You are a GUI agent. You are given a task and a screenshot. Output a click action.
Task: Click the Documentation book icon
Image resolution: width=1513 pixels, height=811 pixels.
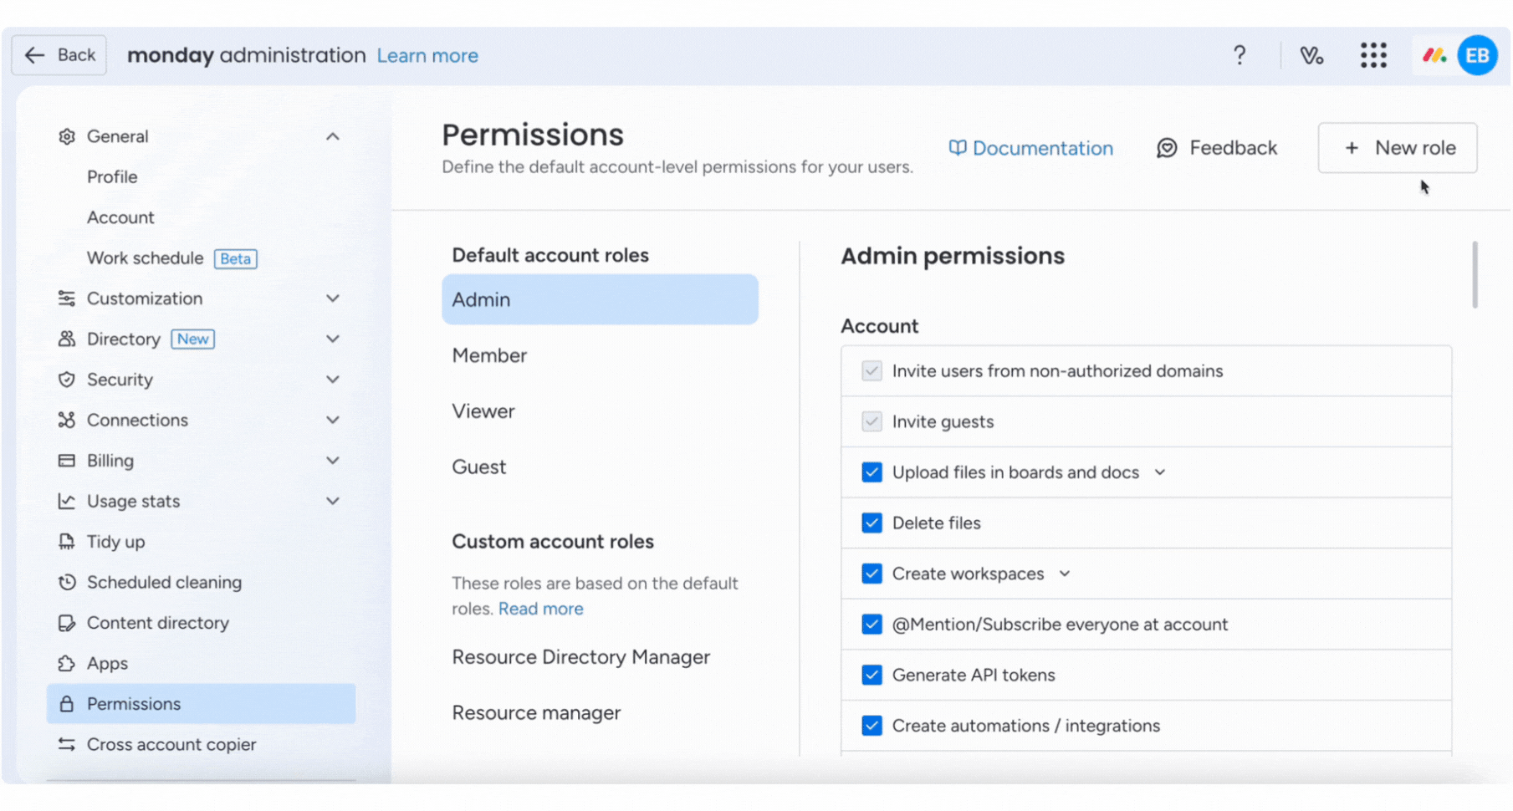[x=958, y=148]
